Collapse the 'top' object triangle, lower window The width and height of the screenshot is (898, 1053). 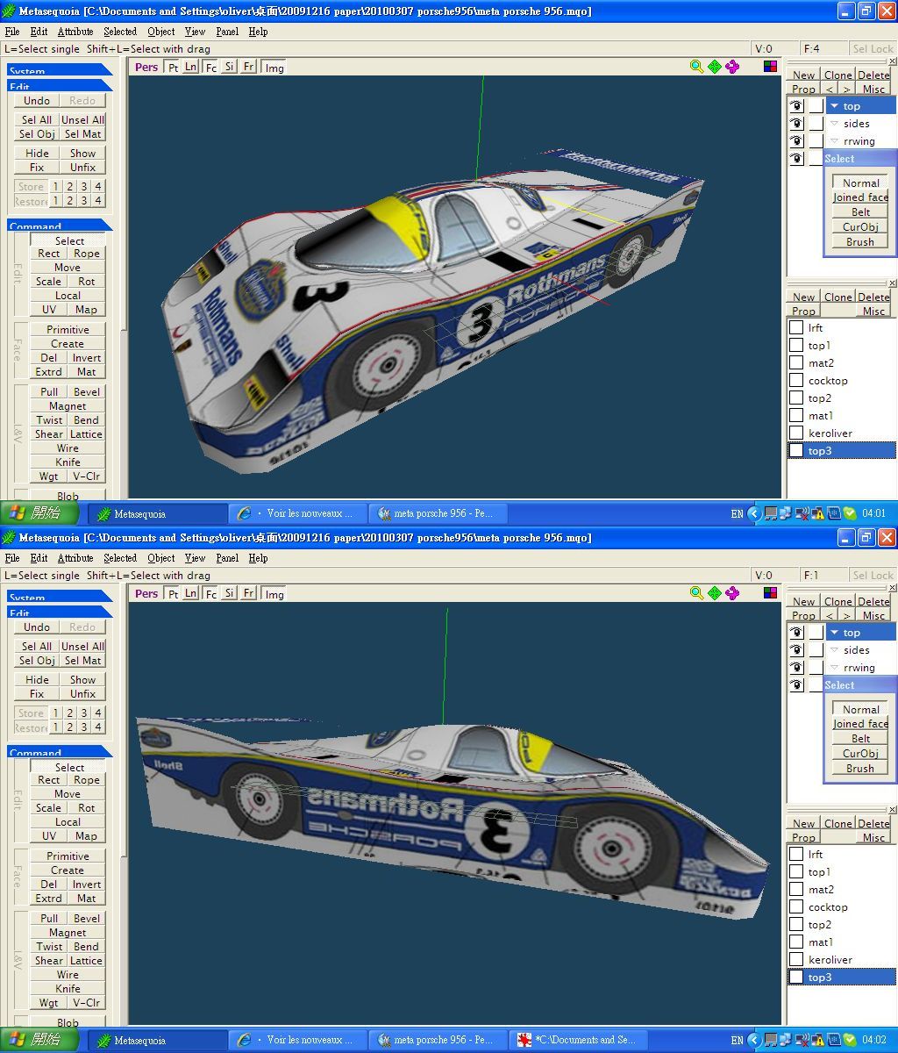click(x=835, y=633)
